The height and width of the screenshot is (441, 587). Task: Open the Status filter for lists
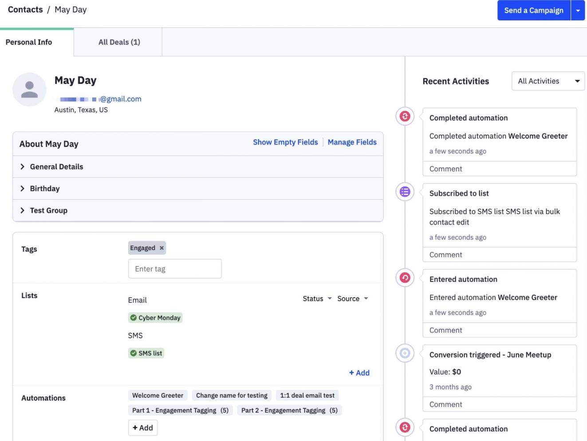317,298
